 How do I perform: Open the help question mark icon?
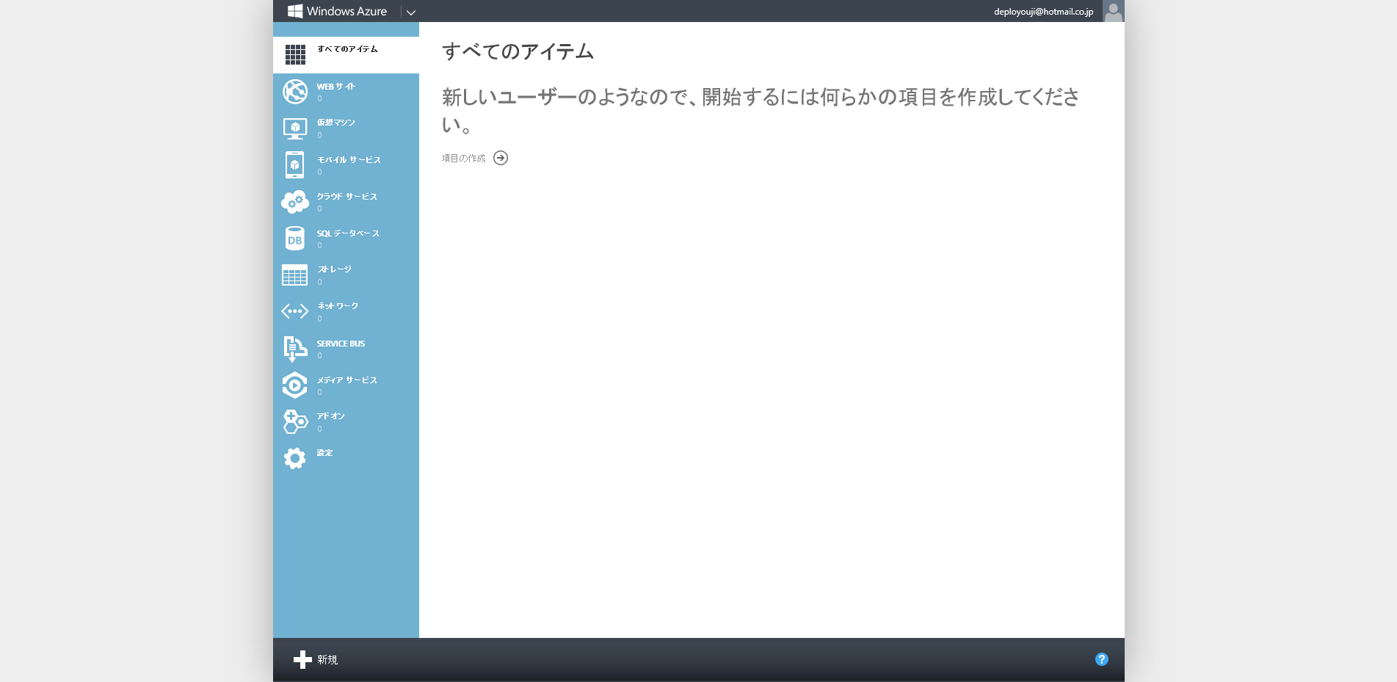(x=1101, y=659)
